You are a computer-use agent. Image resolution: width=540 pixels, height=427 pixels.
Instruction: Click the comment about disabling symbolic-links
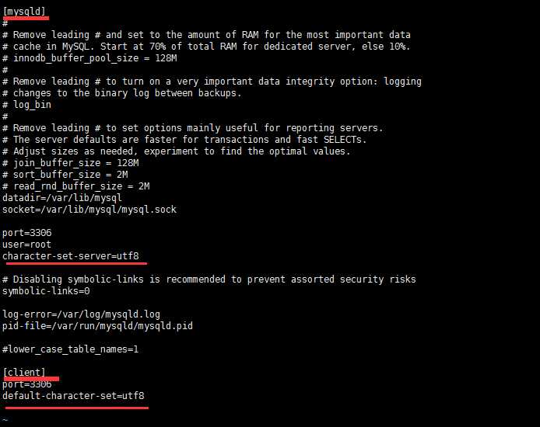point(209,279)
